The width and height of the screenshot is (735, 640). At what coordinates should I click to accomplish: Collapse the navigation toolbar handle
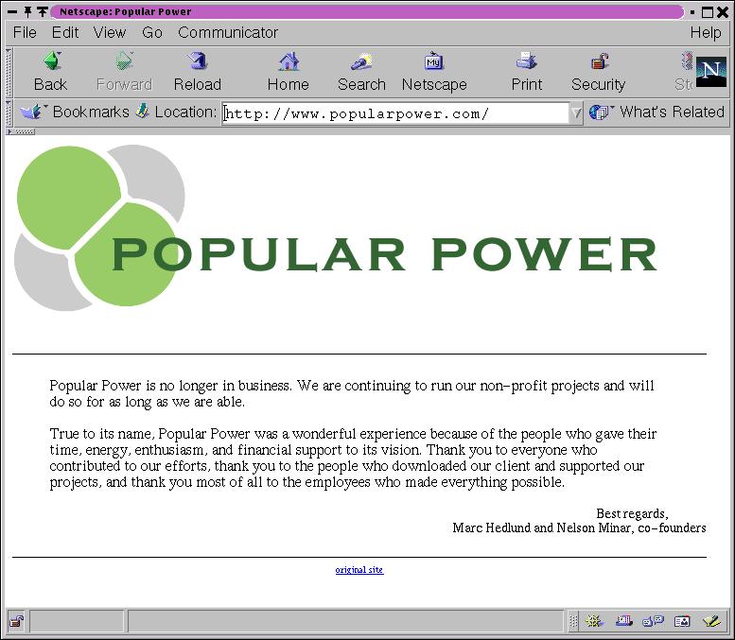pos(9,73)
